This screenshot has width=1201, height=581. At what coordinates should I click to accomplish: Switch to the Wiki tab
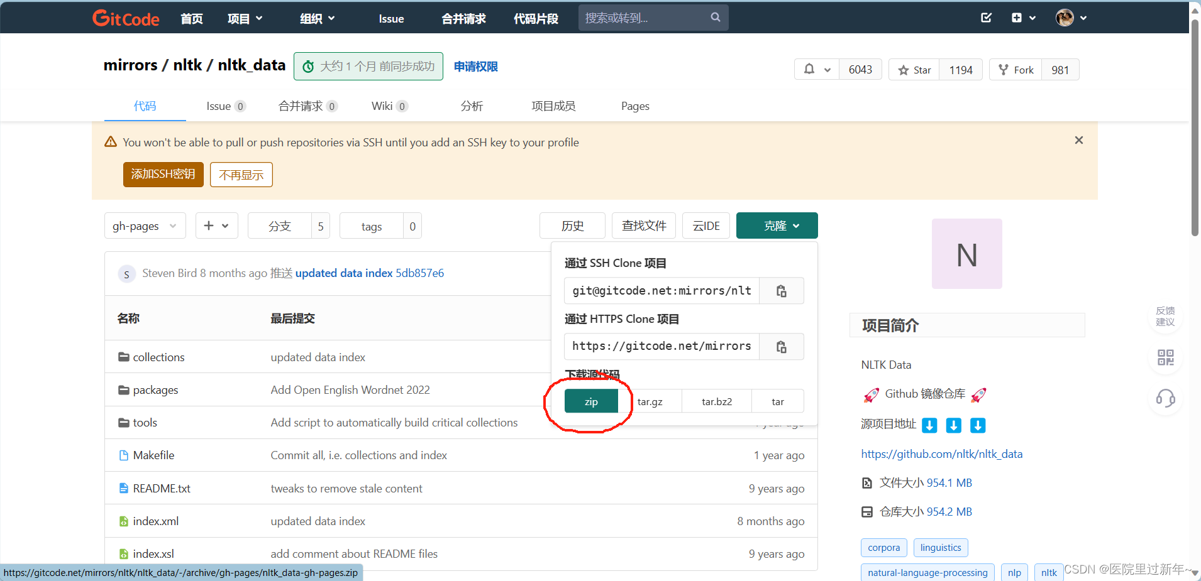coord(382,106)
